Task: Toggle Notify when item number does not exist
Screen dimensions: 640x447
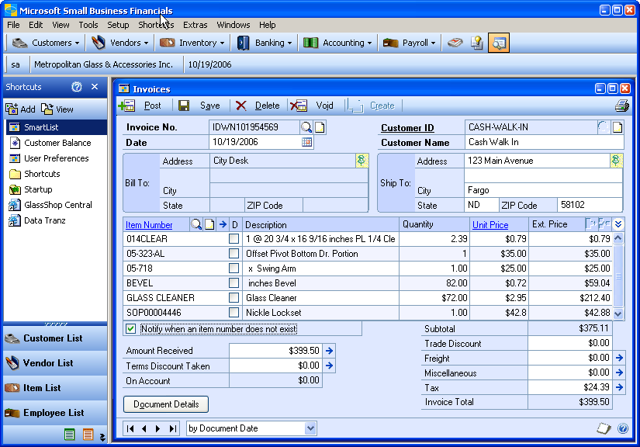Action: [130, 328]
